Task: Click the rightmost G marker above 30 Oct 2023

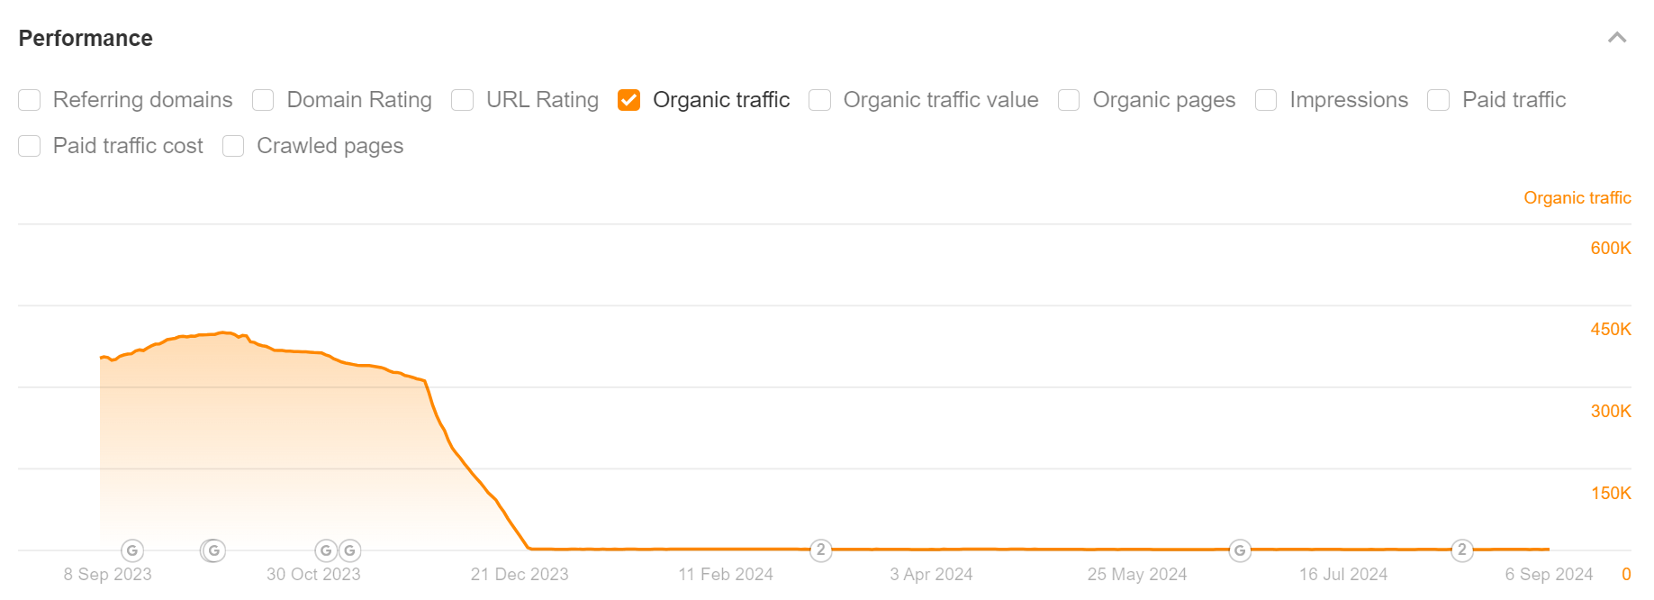Action: [x=348, y=550]
